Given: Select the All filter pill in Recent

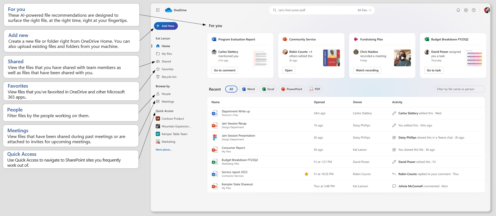Looking at the screenshot, I should point(231,89).
